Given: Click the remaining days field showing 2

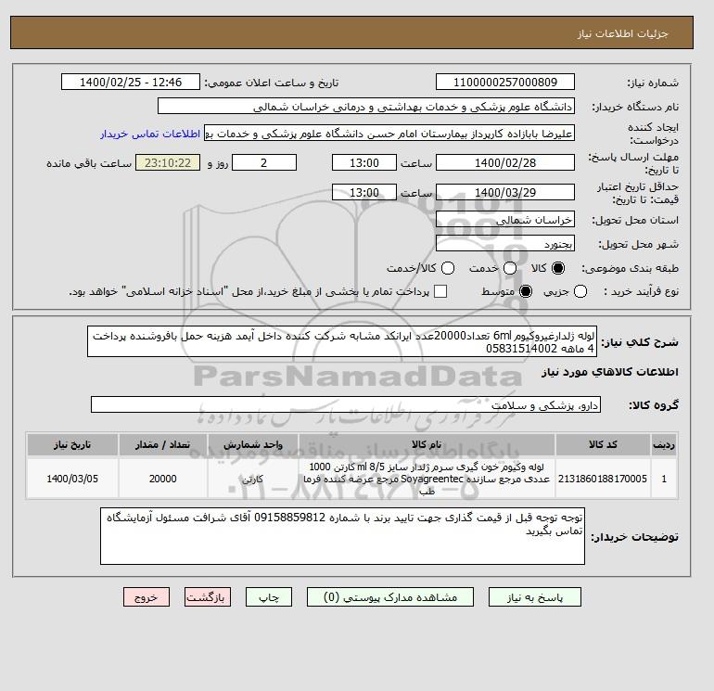Looking at the screenshot, I should (x=264, y=162).
